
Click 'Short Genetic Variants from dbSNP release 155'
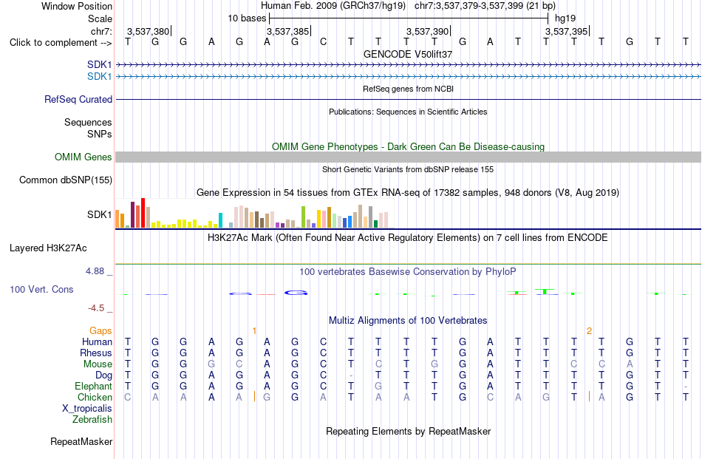(x=408, y=169)
